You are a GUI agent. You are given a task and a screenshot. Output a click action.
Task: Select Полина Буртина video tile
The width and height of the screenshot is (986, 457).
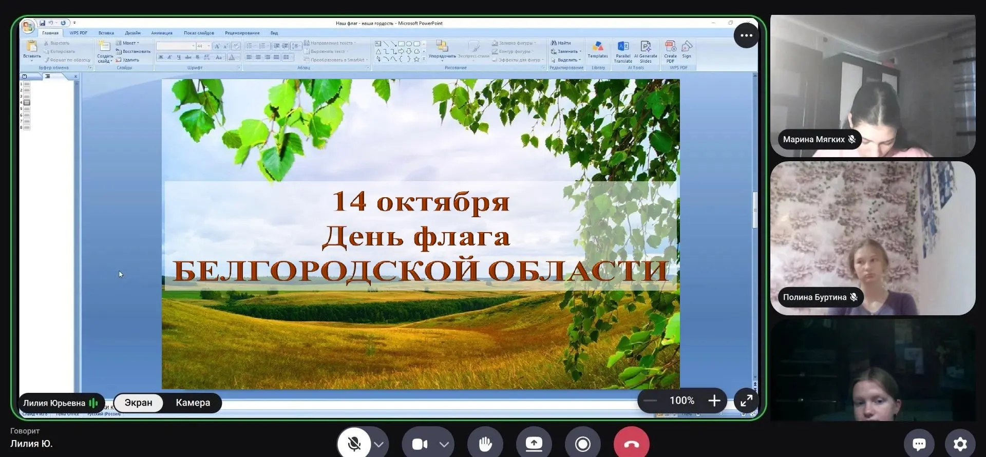(x=873, y=238)
